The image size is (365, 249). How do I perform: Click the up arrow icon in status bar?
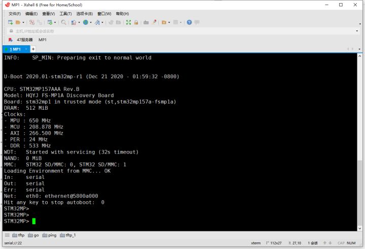click(x=325, y=243)
